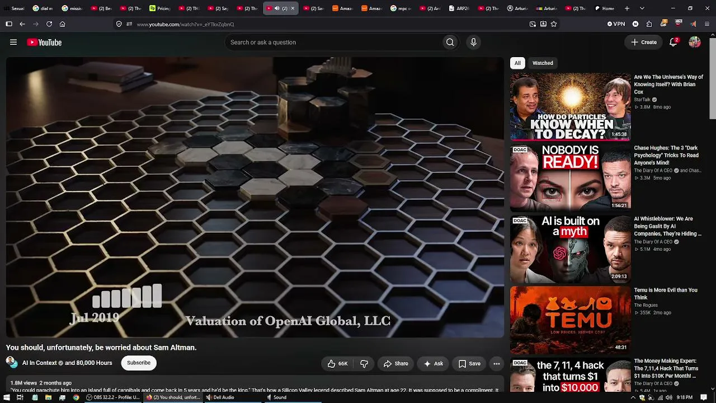Open '7, 11, 4 hack' video thumbnail
The image size is (716, 403).
pos(570,374)
